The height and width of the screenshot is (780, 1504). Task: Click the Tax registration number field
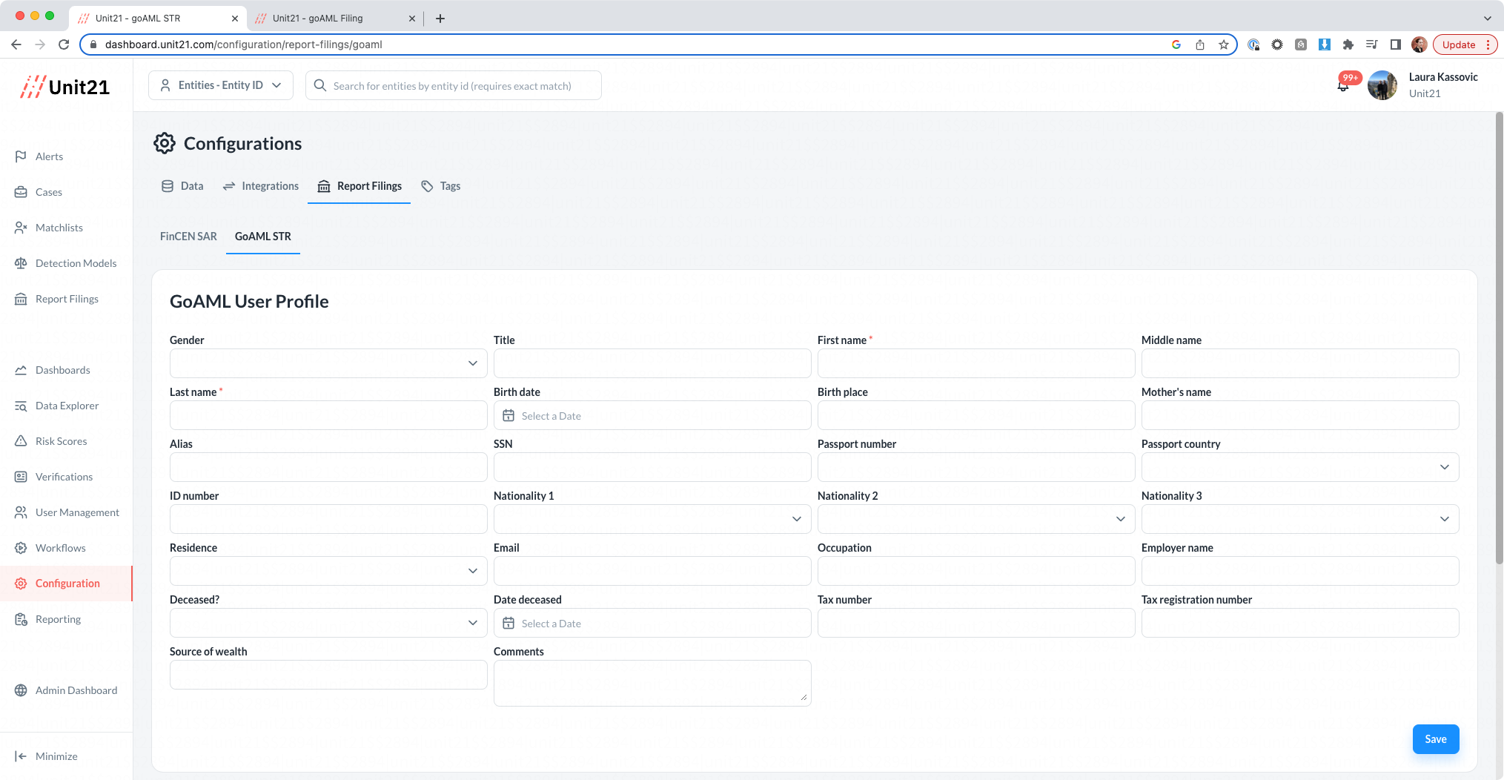1300,623
